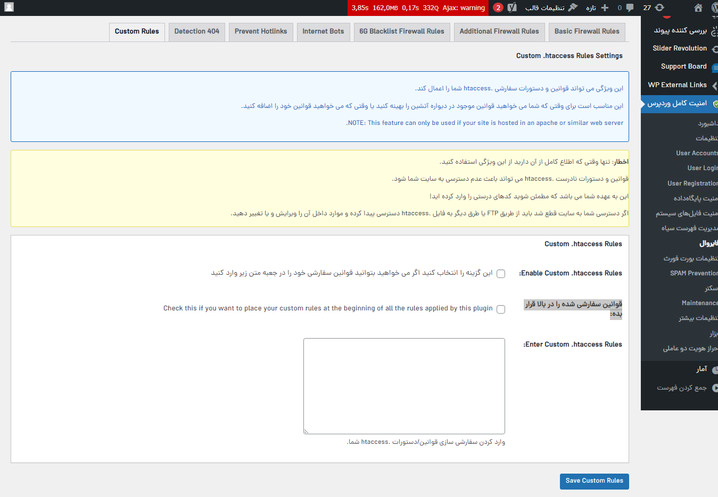Click the red notification badge showing 2
718x497 pixels.
(x=498, y=7)
